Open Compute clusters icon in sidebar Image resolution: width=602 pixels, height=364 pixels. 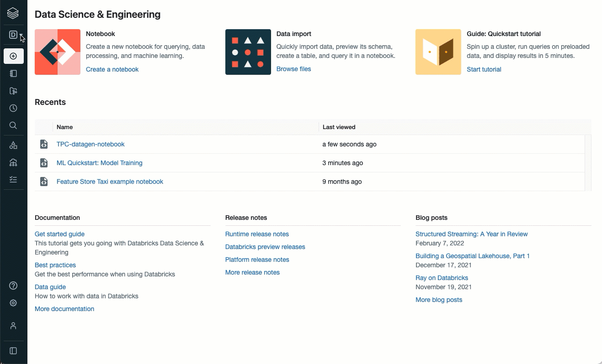pyautogui.click(x=13, y=162)
